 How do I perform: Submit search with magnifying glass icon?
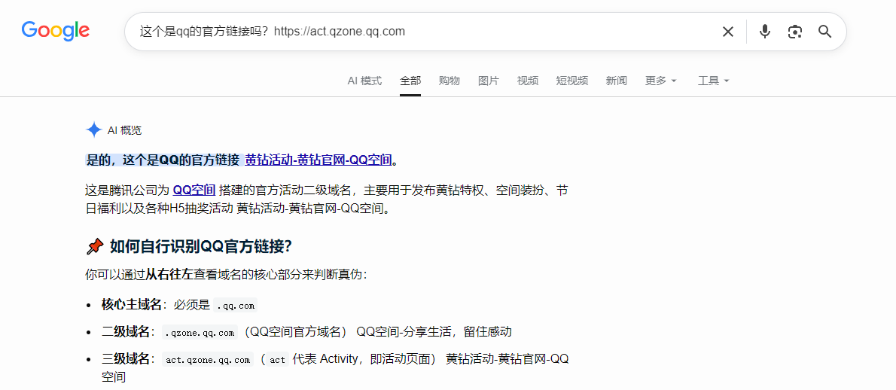[824, 32]
